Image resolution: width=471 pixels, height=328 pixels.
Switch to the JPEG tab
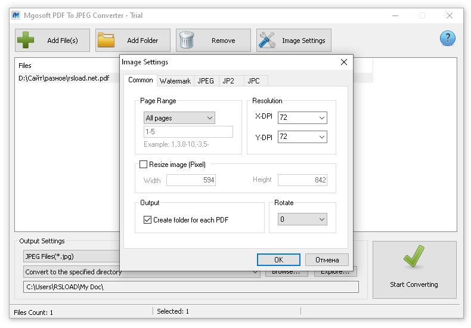point(206,81)
